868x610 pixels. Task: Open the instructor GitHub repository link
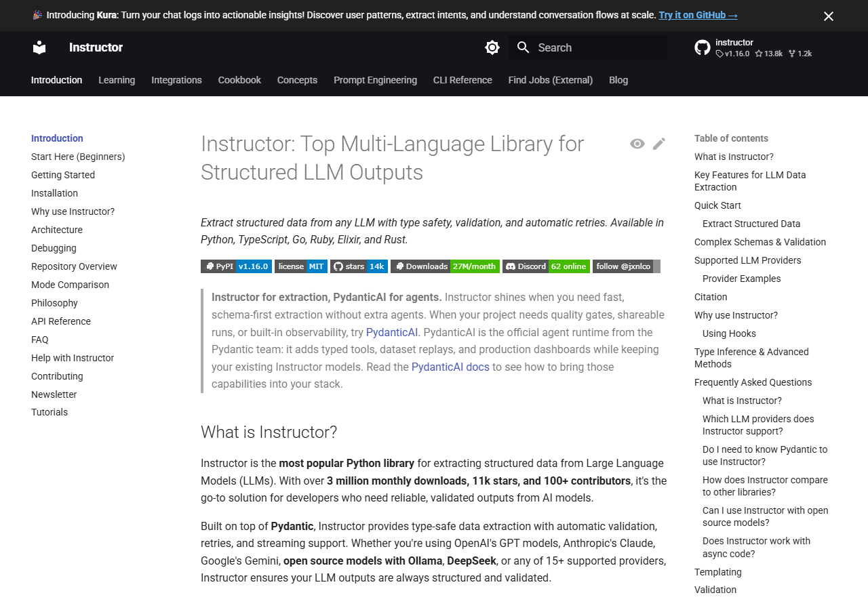coord(753,47)
